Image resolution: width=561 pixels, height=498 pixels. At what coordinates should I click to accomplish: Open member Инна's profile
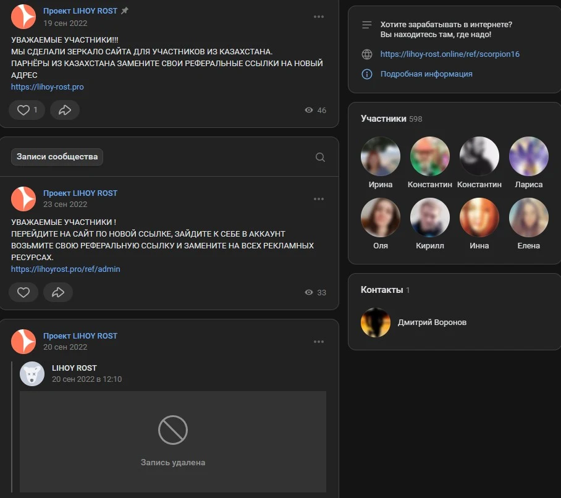click(x=479, y=224)
